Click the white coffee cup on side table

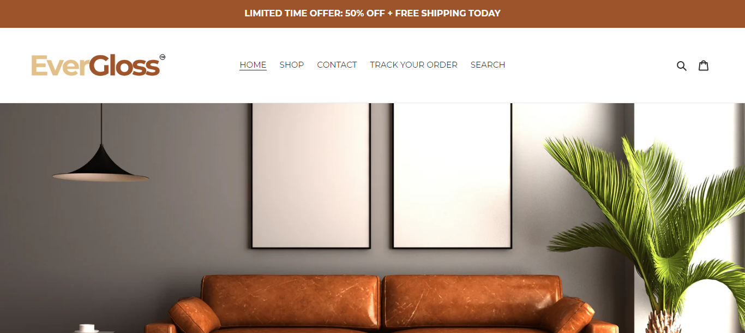pyautogui.click(x=86, y=328)
